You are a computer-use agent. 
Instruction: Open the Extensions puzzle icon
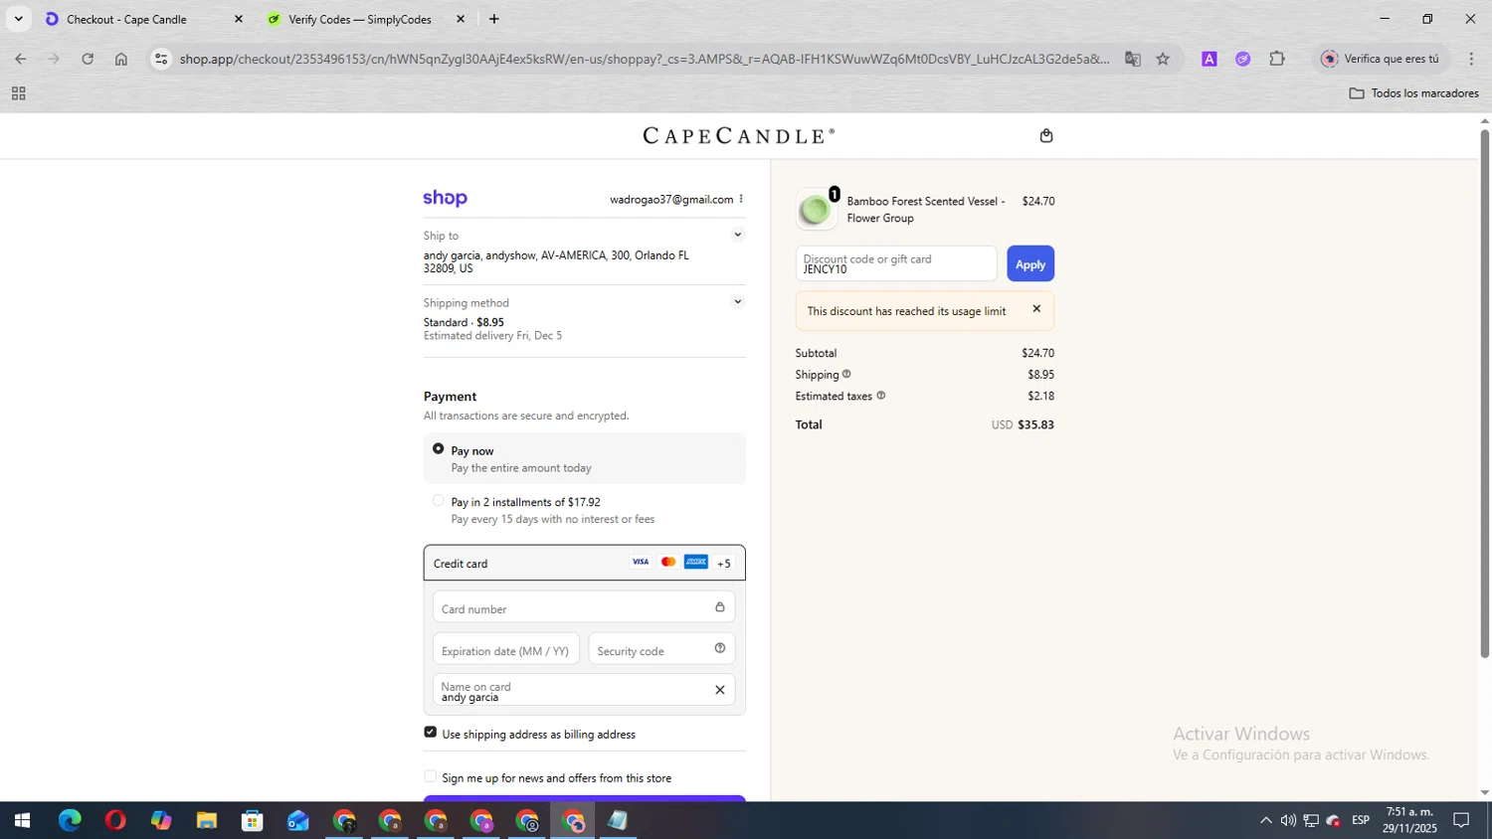click(1277, 59)
